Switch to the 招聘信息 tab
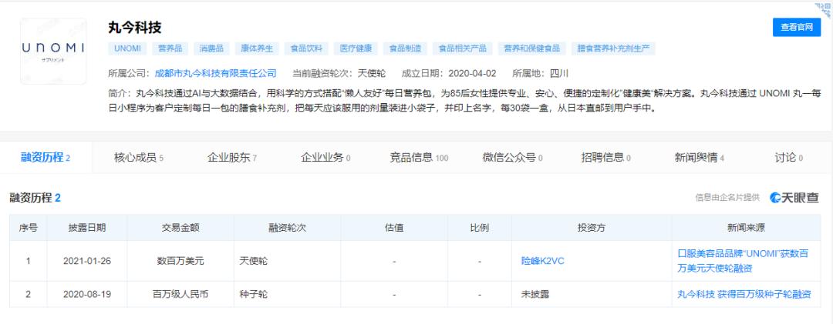This screenshot has height=324, width=833. click(x=606, y=158)
